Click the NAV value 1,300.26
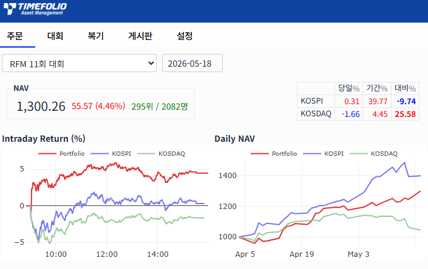 41,106
